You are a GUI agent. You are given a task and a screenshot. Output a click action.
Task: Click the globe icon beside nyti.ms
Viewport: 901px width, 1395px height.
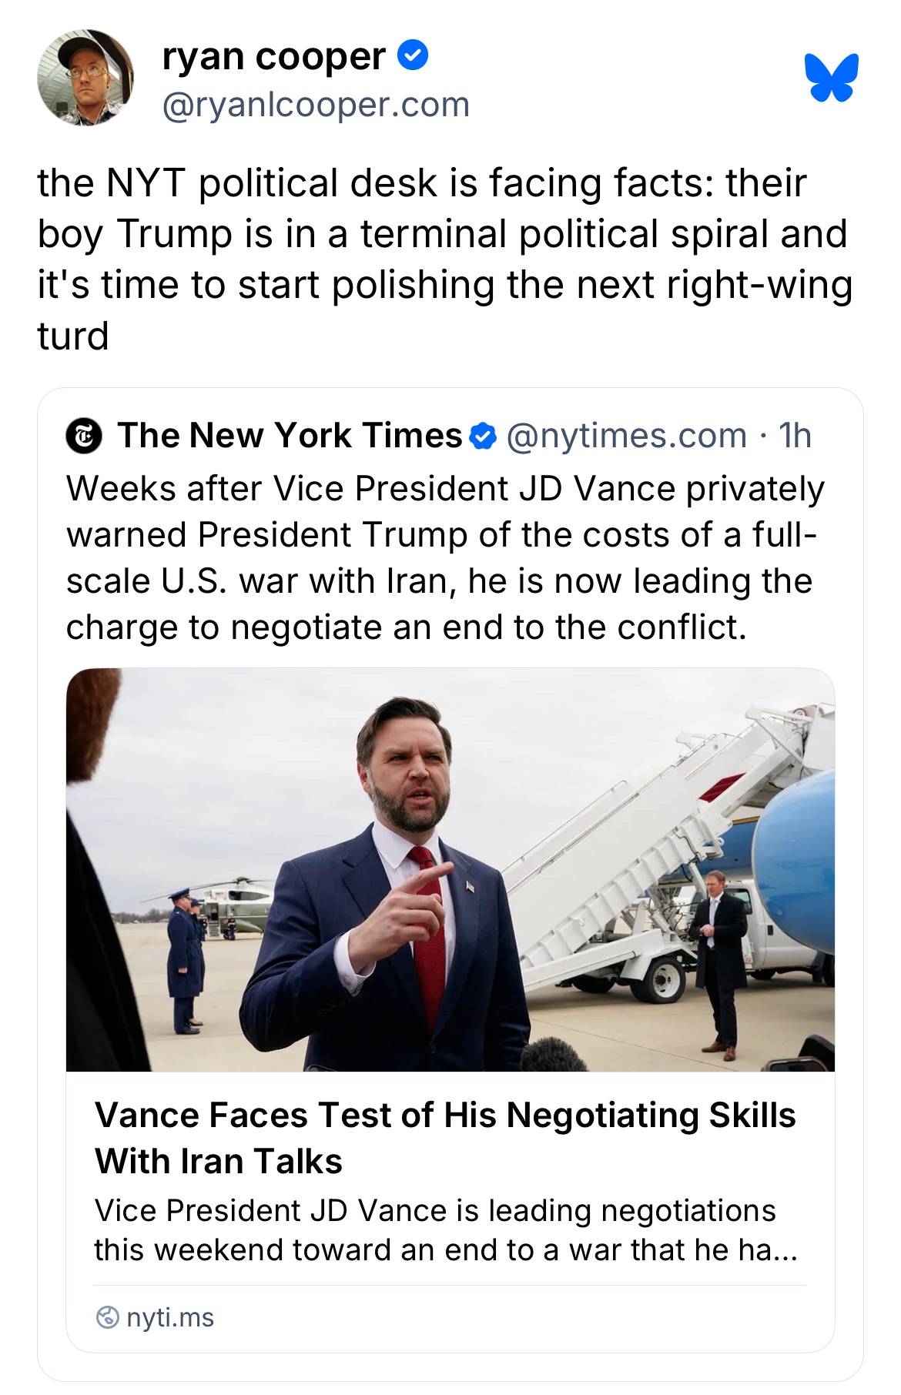(107, 1317)
